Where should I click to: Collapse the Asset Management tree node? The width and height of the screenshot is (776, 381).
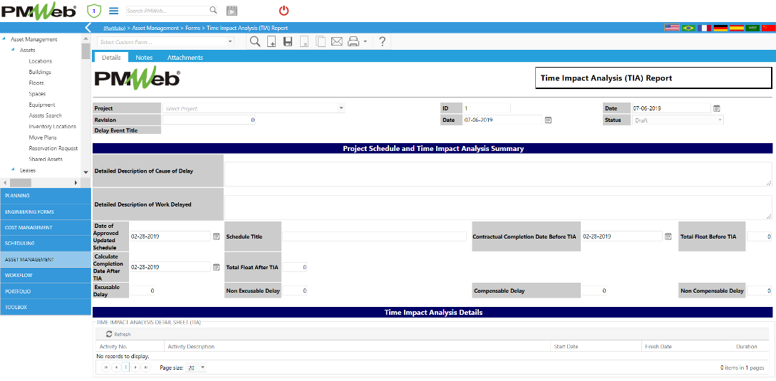[x=4, y=39]
